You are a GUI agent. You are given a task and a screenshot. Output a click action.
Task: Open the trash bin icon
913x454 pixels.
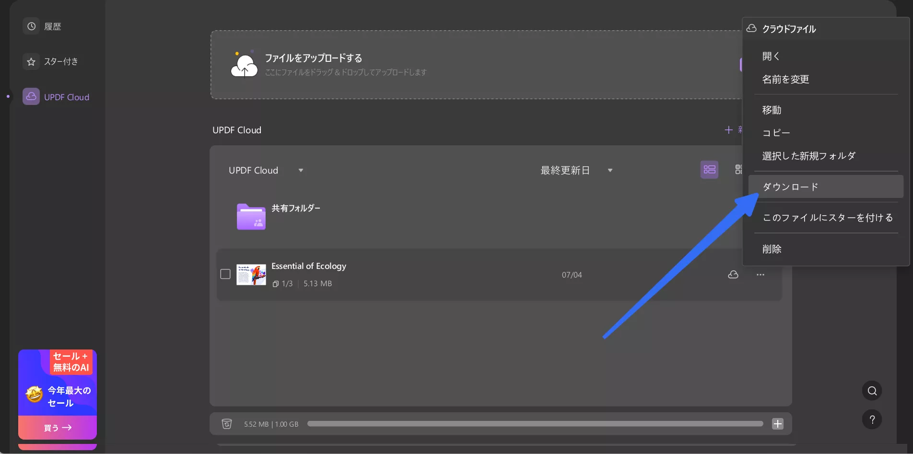227,424
